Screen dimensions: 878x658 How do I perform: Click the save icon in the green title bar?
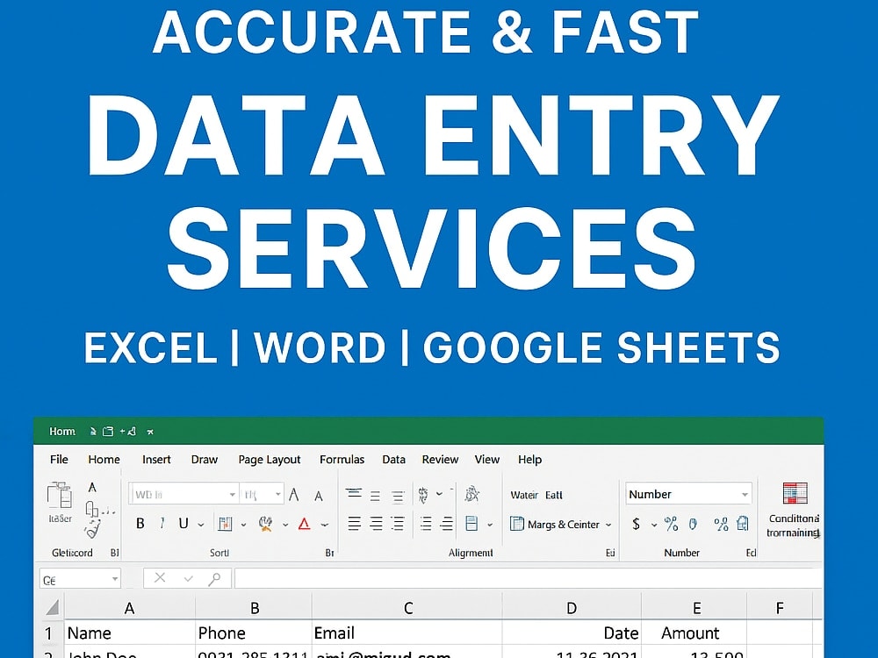(x=108, y=432)
